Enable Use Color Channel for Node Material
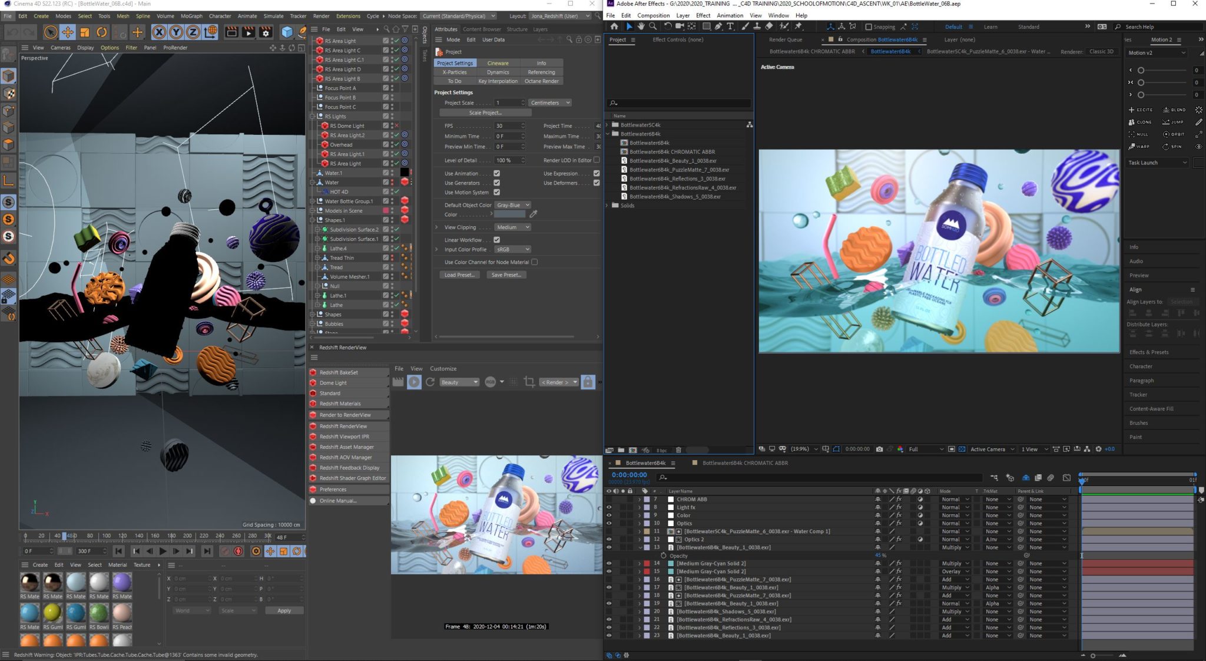Viewport: 1206px width, 661px height. point(534,262)
